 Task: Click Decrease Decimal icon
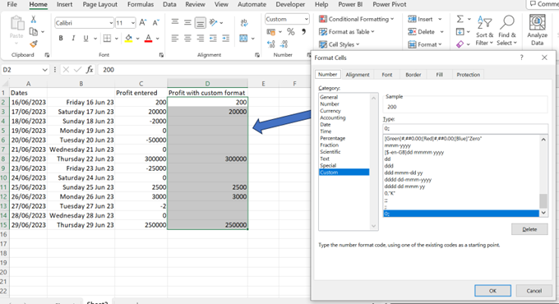pos(284,44)
